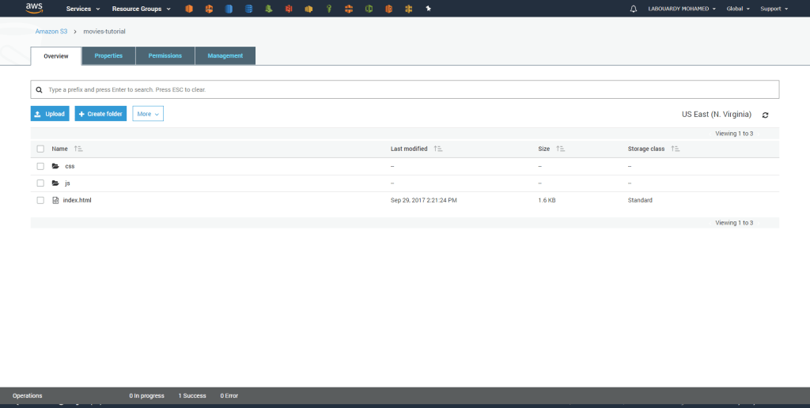Click the Create folder button
Image resolution: width=810 pixels, height=408 pixels.
pos(100,114)
